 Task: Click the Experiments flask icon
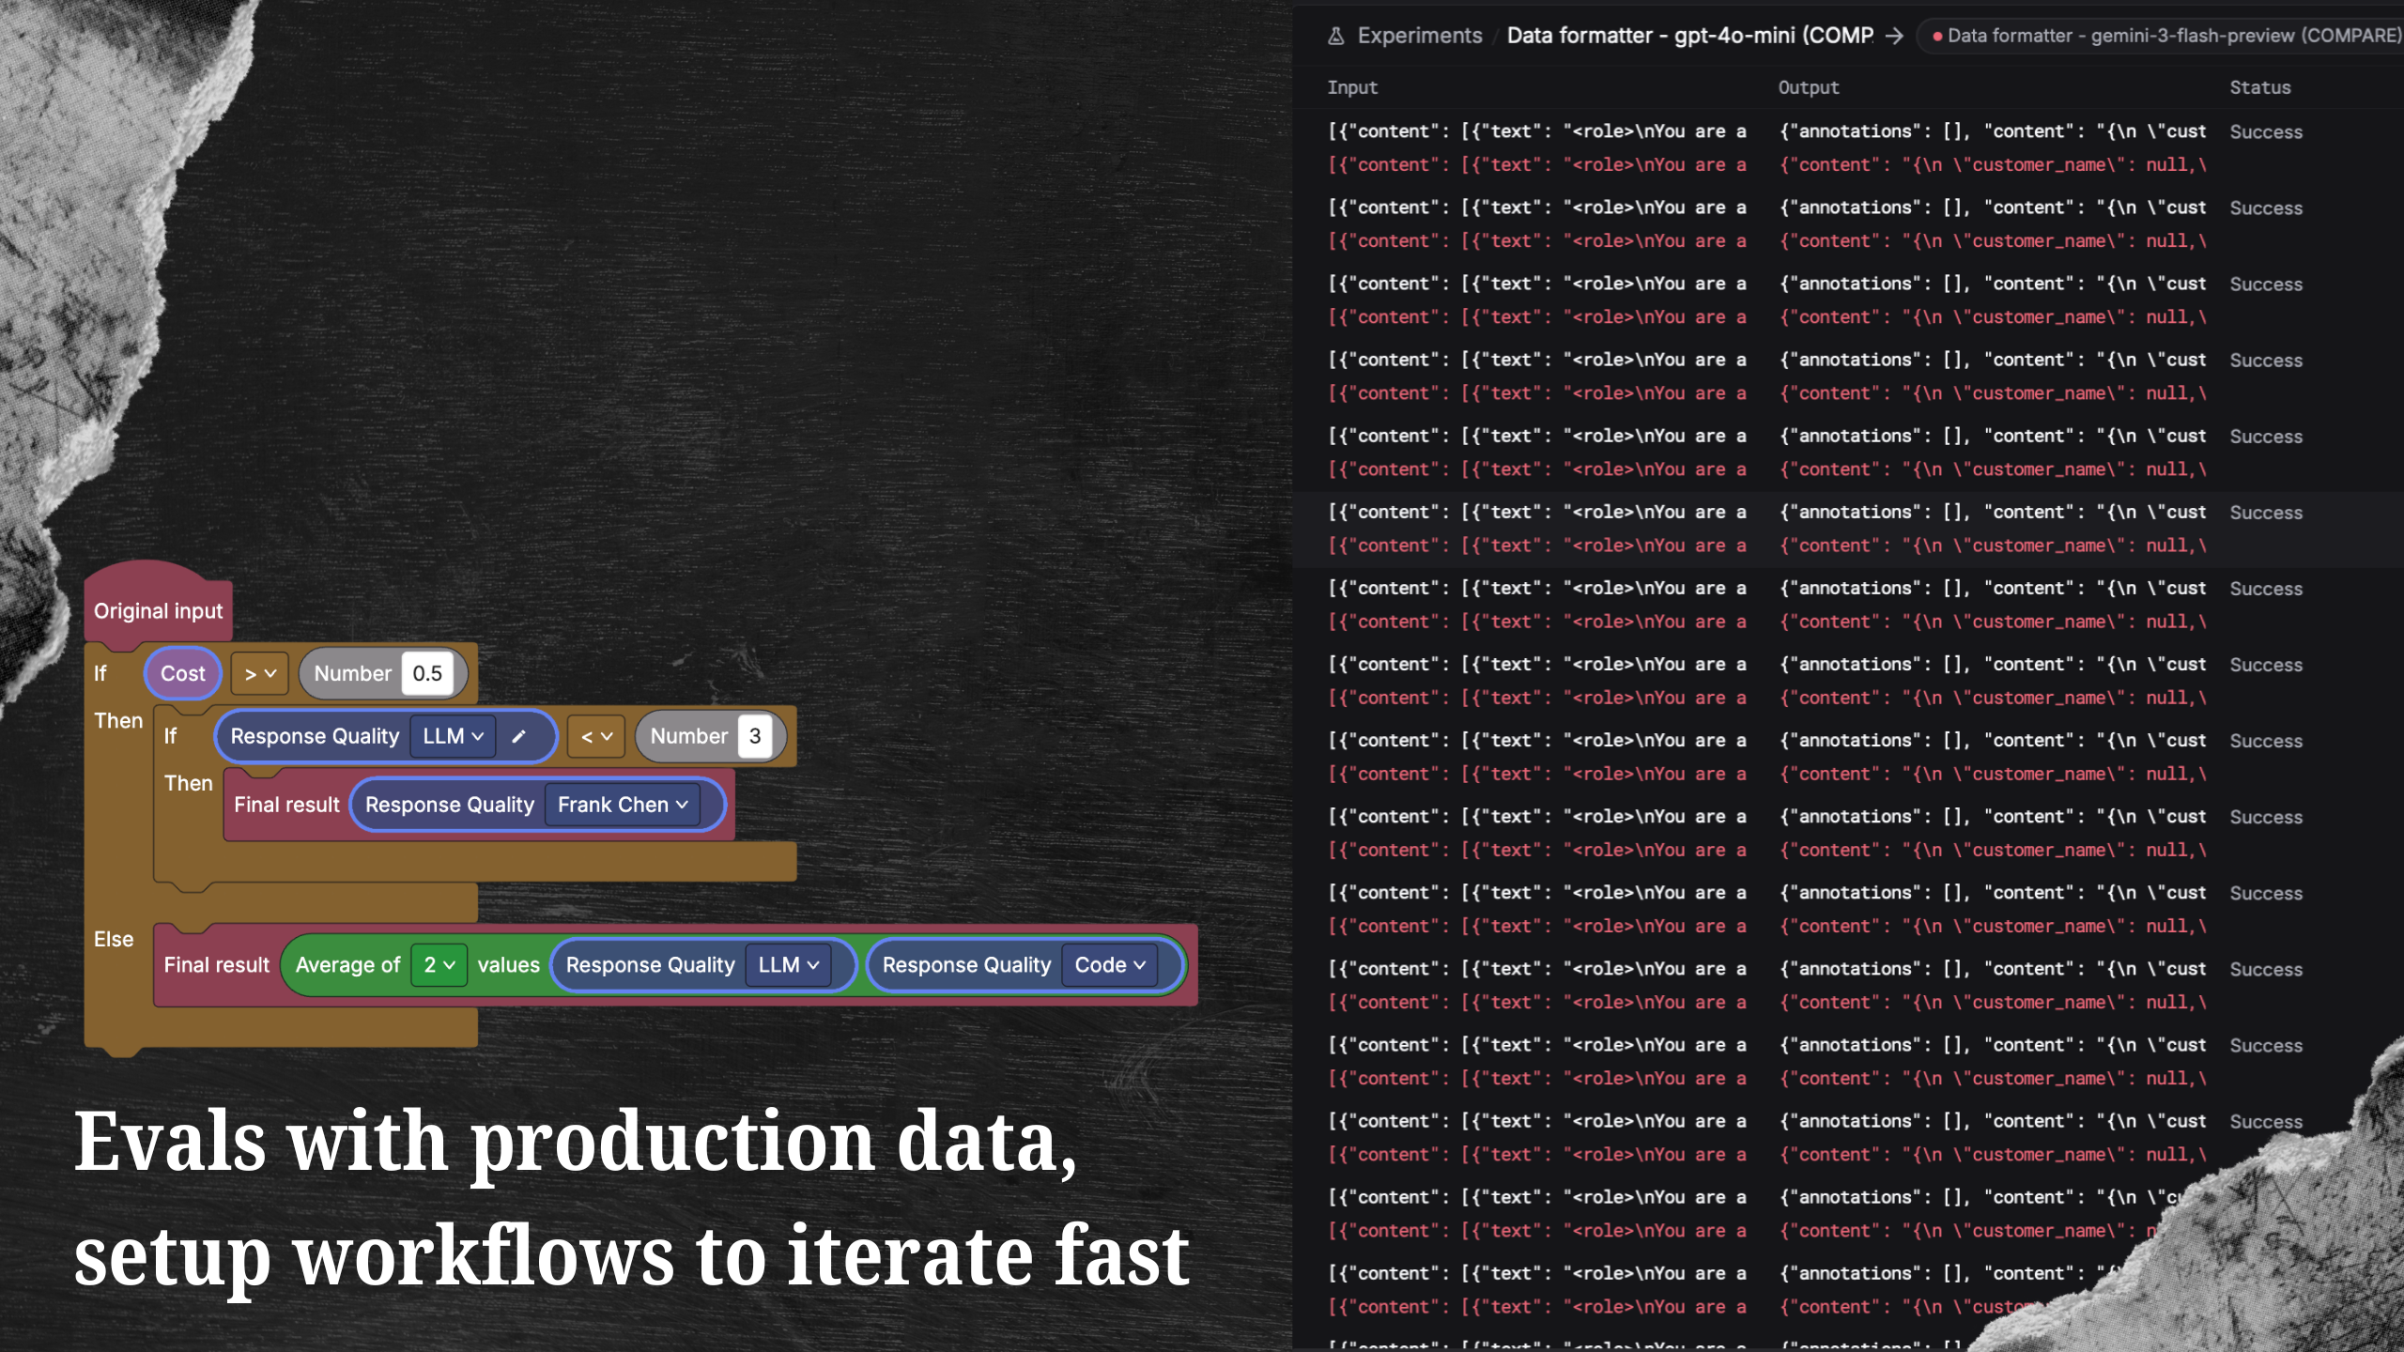[x=1334, y=36]
